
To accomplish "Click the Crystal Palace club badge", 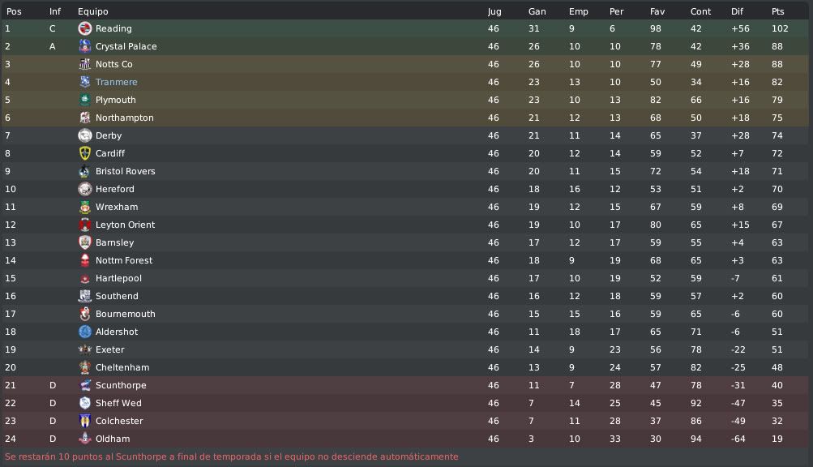I will tap(84, 46).
